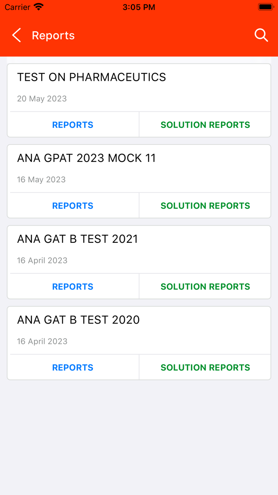Tap the Reports title in the header

(x=53, y=35)
